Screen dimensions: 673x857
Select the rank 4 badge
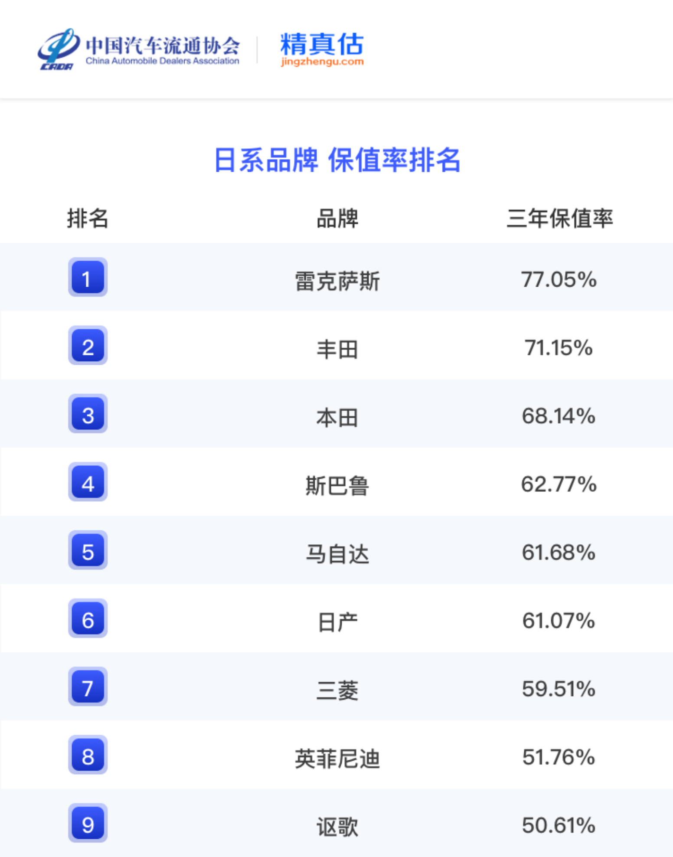pyautogui.click(x=88, y=482)
